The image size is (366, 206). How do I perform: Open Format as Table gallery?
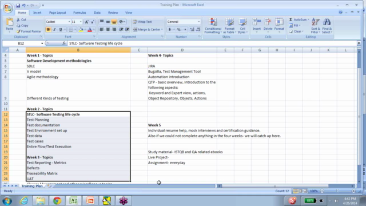229,26
